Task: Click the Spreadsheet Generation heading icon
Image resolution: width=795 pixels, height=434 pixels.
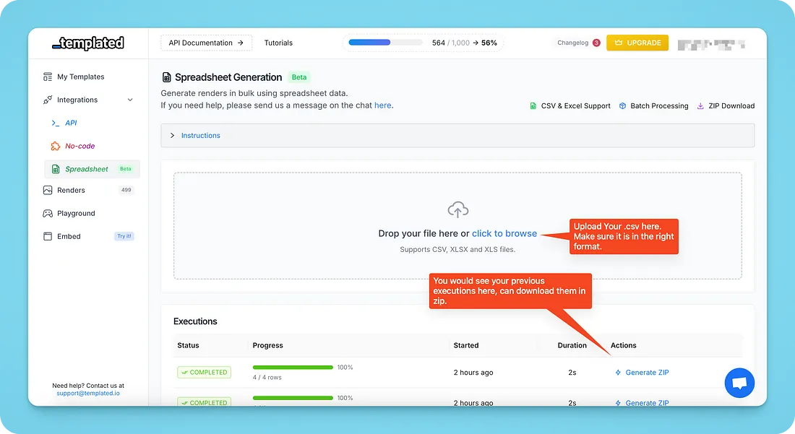Action: pos(166,77)
